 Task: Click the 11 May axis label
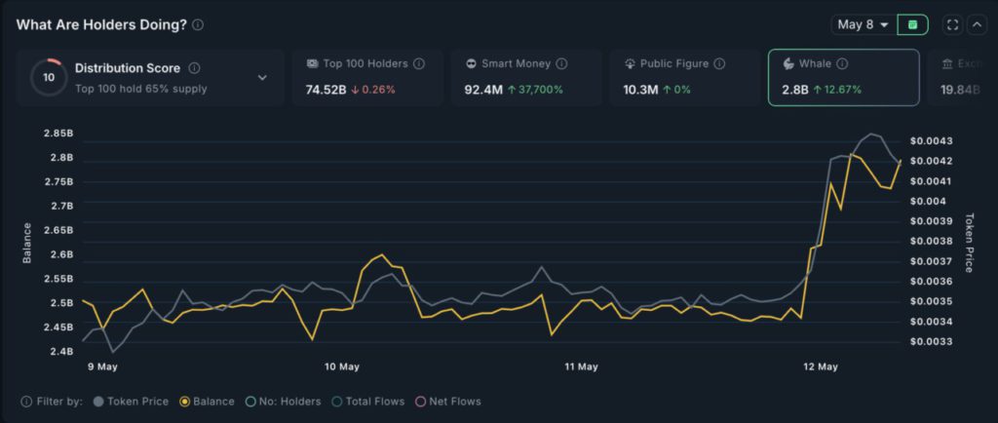(x=581, y=367)
